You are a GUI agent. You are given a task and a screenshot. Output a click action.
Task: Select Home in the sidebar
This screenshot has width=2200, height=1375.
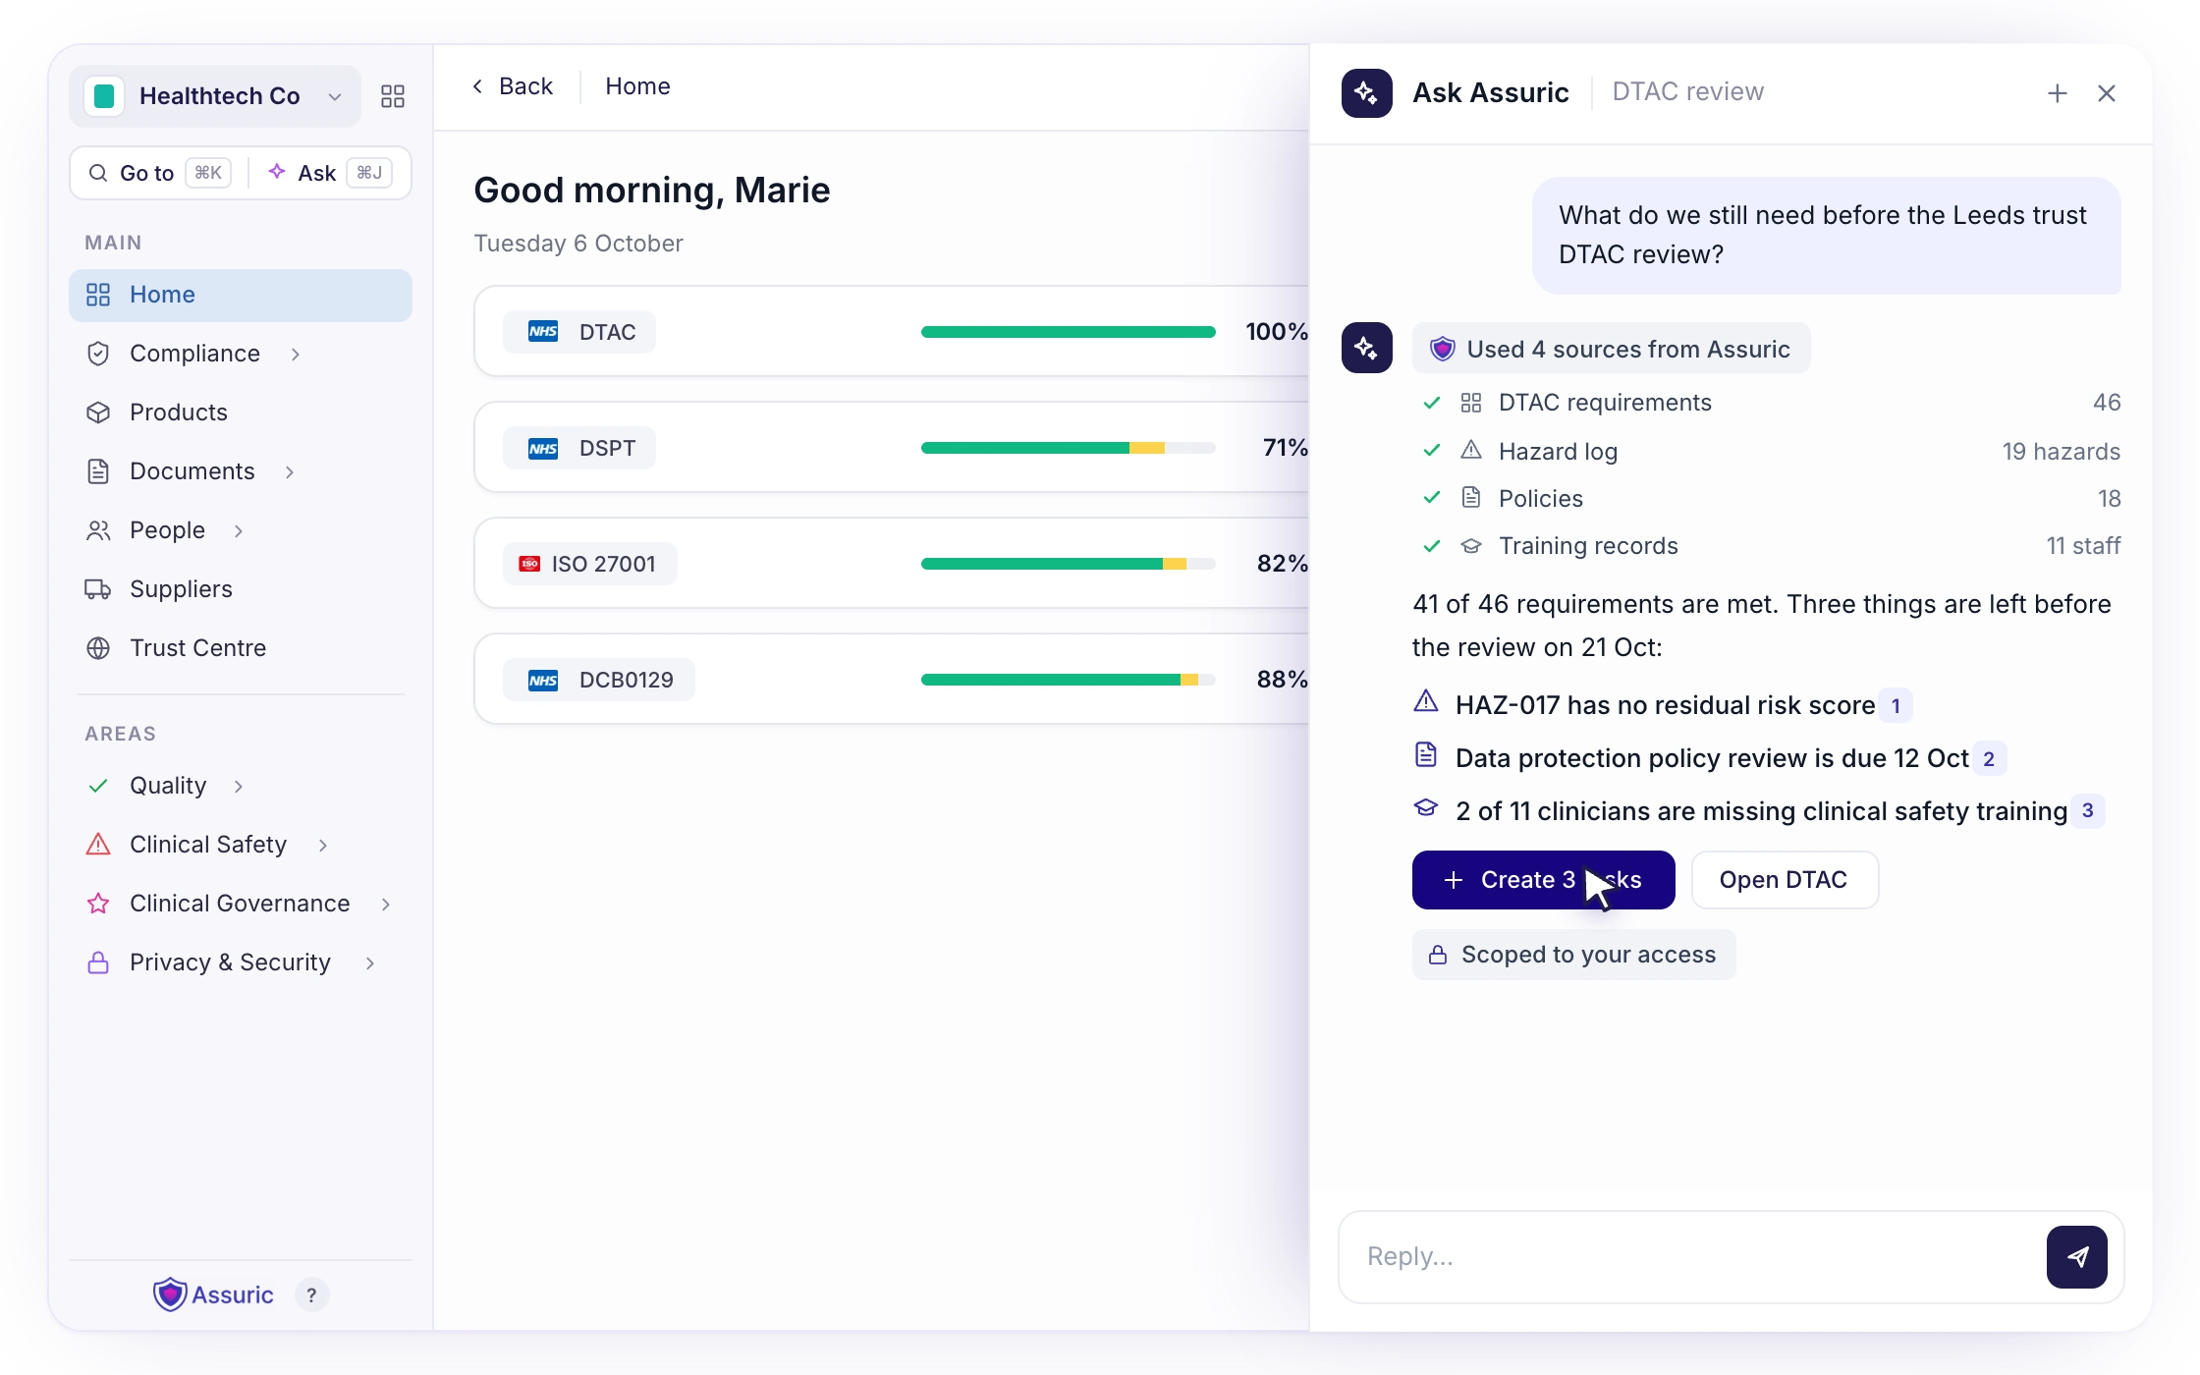[x=241, y=295]
